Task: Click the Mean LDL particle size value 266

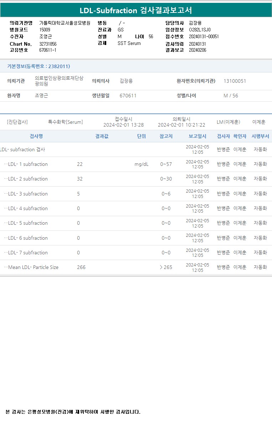Action: click(81, 267)
